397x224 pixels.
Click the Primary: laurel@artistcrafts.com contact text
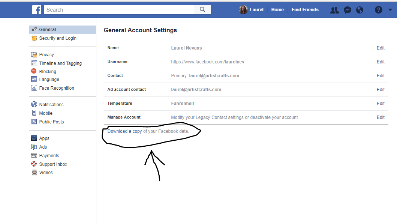205,75
